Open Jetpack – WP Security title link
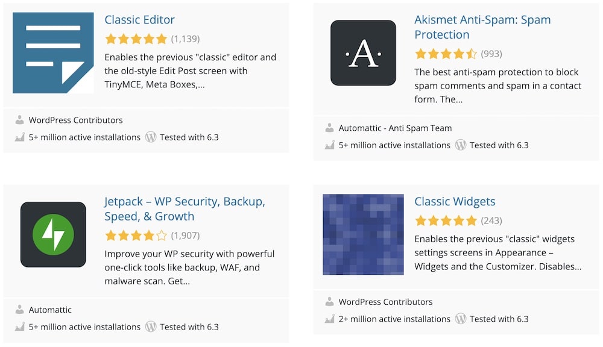Screen dimensions: 603x347 pyautogui.click(x=185, y=208)
